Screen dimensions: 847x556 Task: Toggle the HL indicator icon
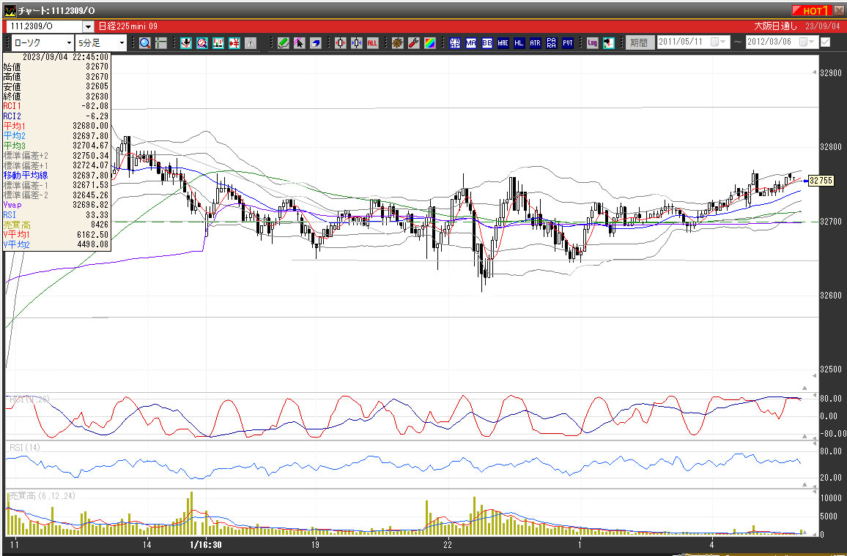coord(519,43)
